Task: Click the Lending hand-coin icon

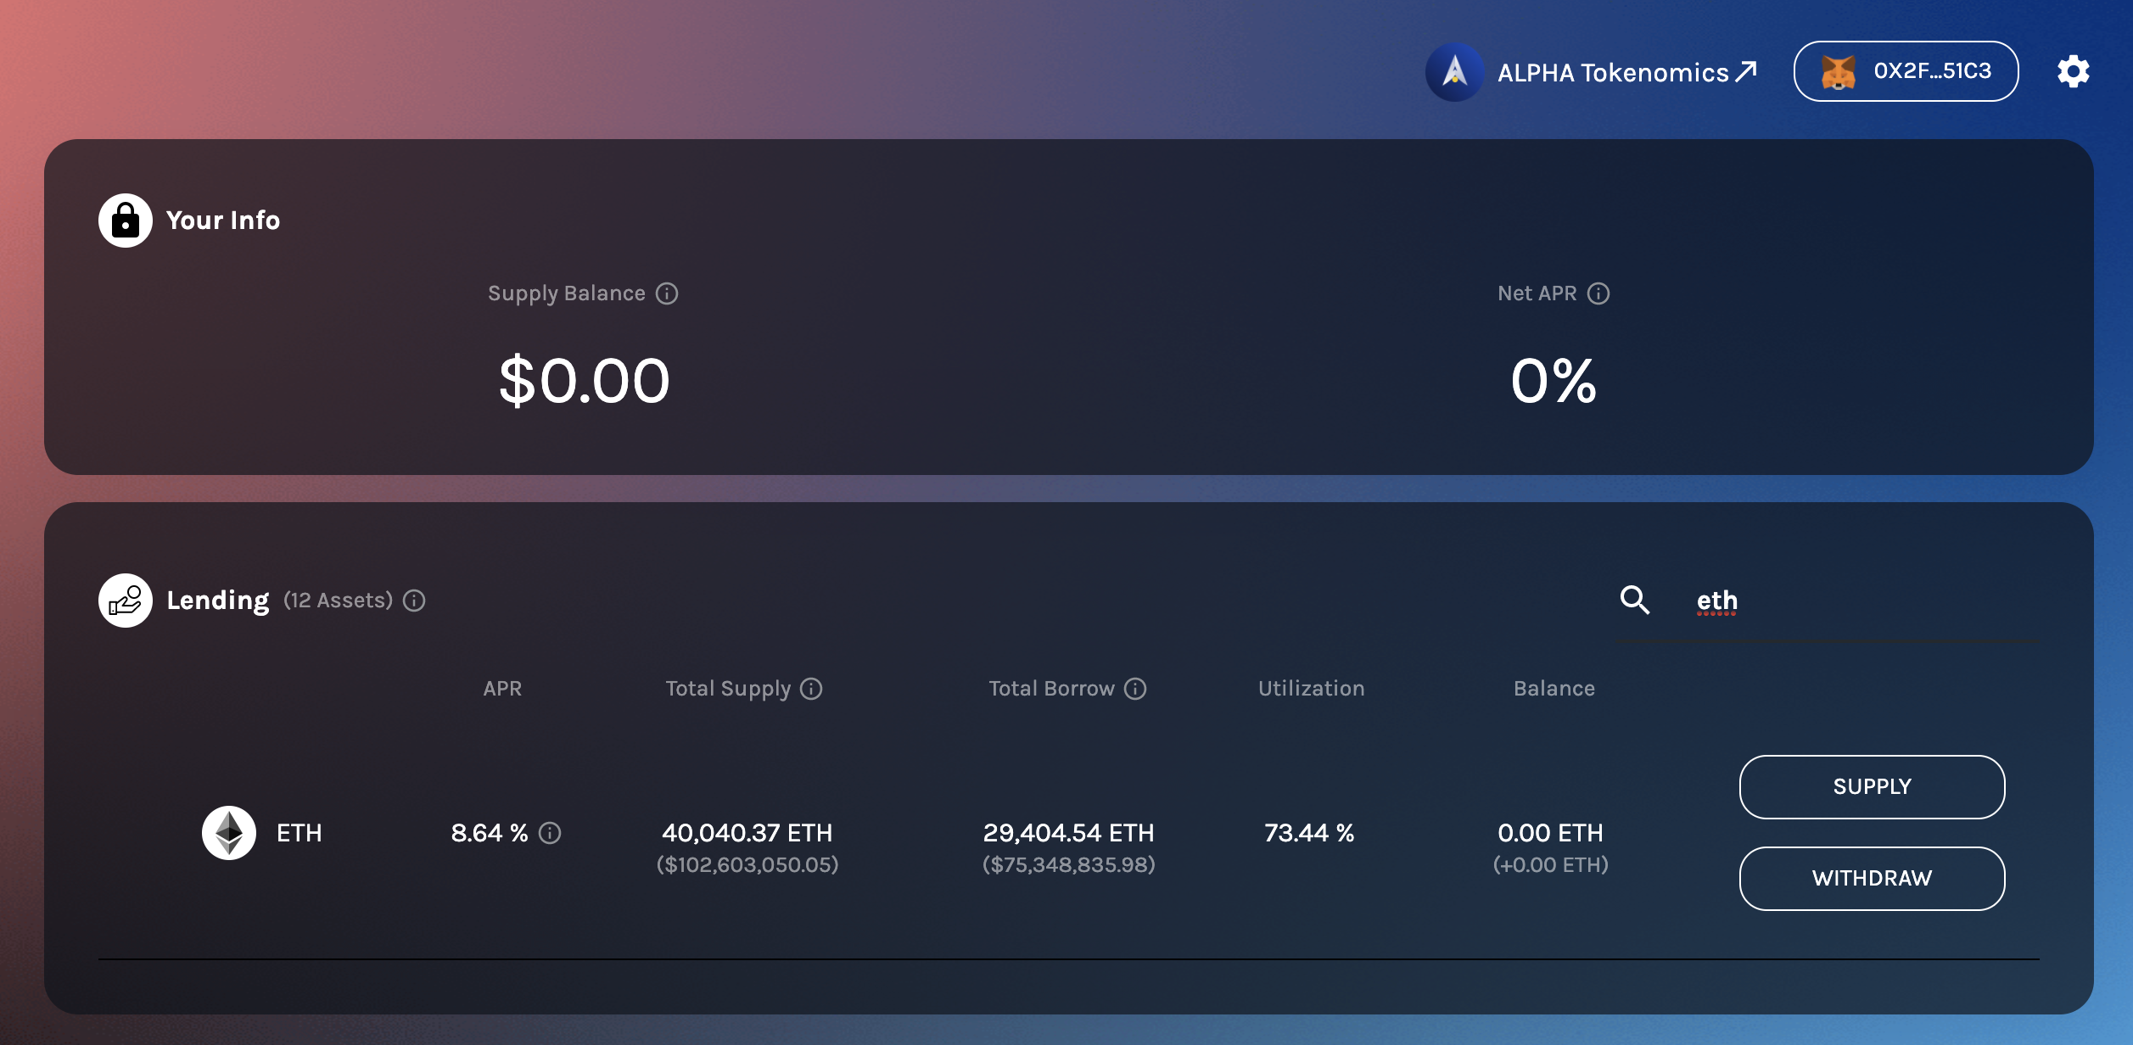Action: point(126,601)
